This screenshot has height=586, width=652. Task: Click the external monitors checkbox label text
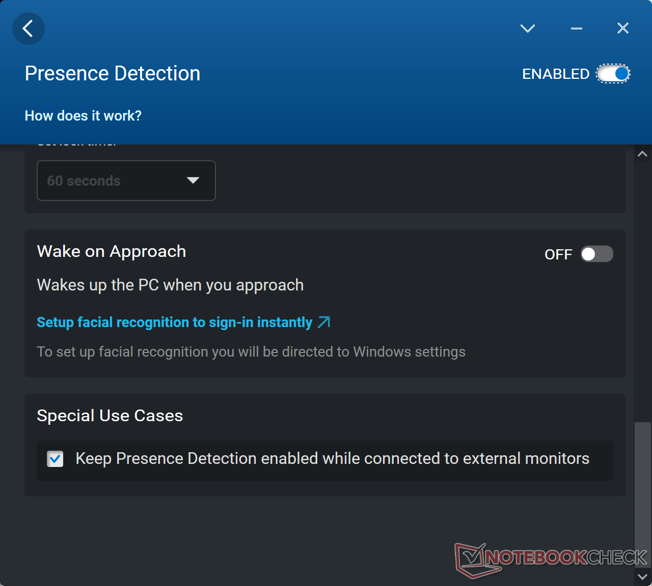[332, 458]
